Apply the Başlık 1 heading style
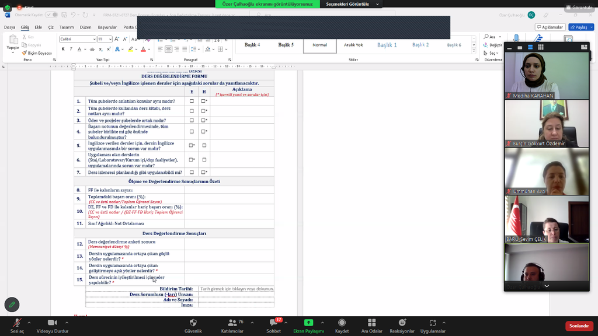The image size is (598, 336). click(387, 45)
